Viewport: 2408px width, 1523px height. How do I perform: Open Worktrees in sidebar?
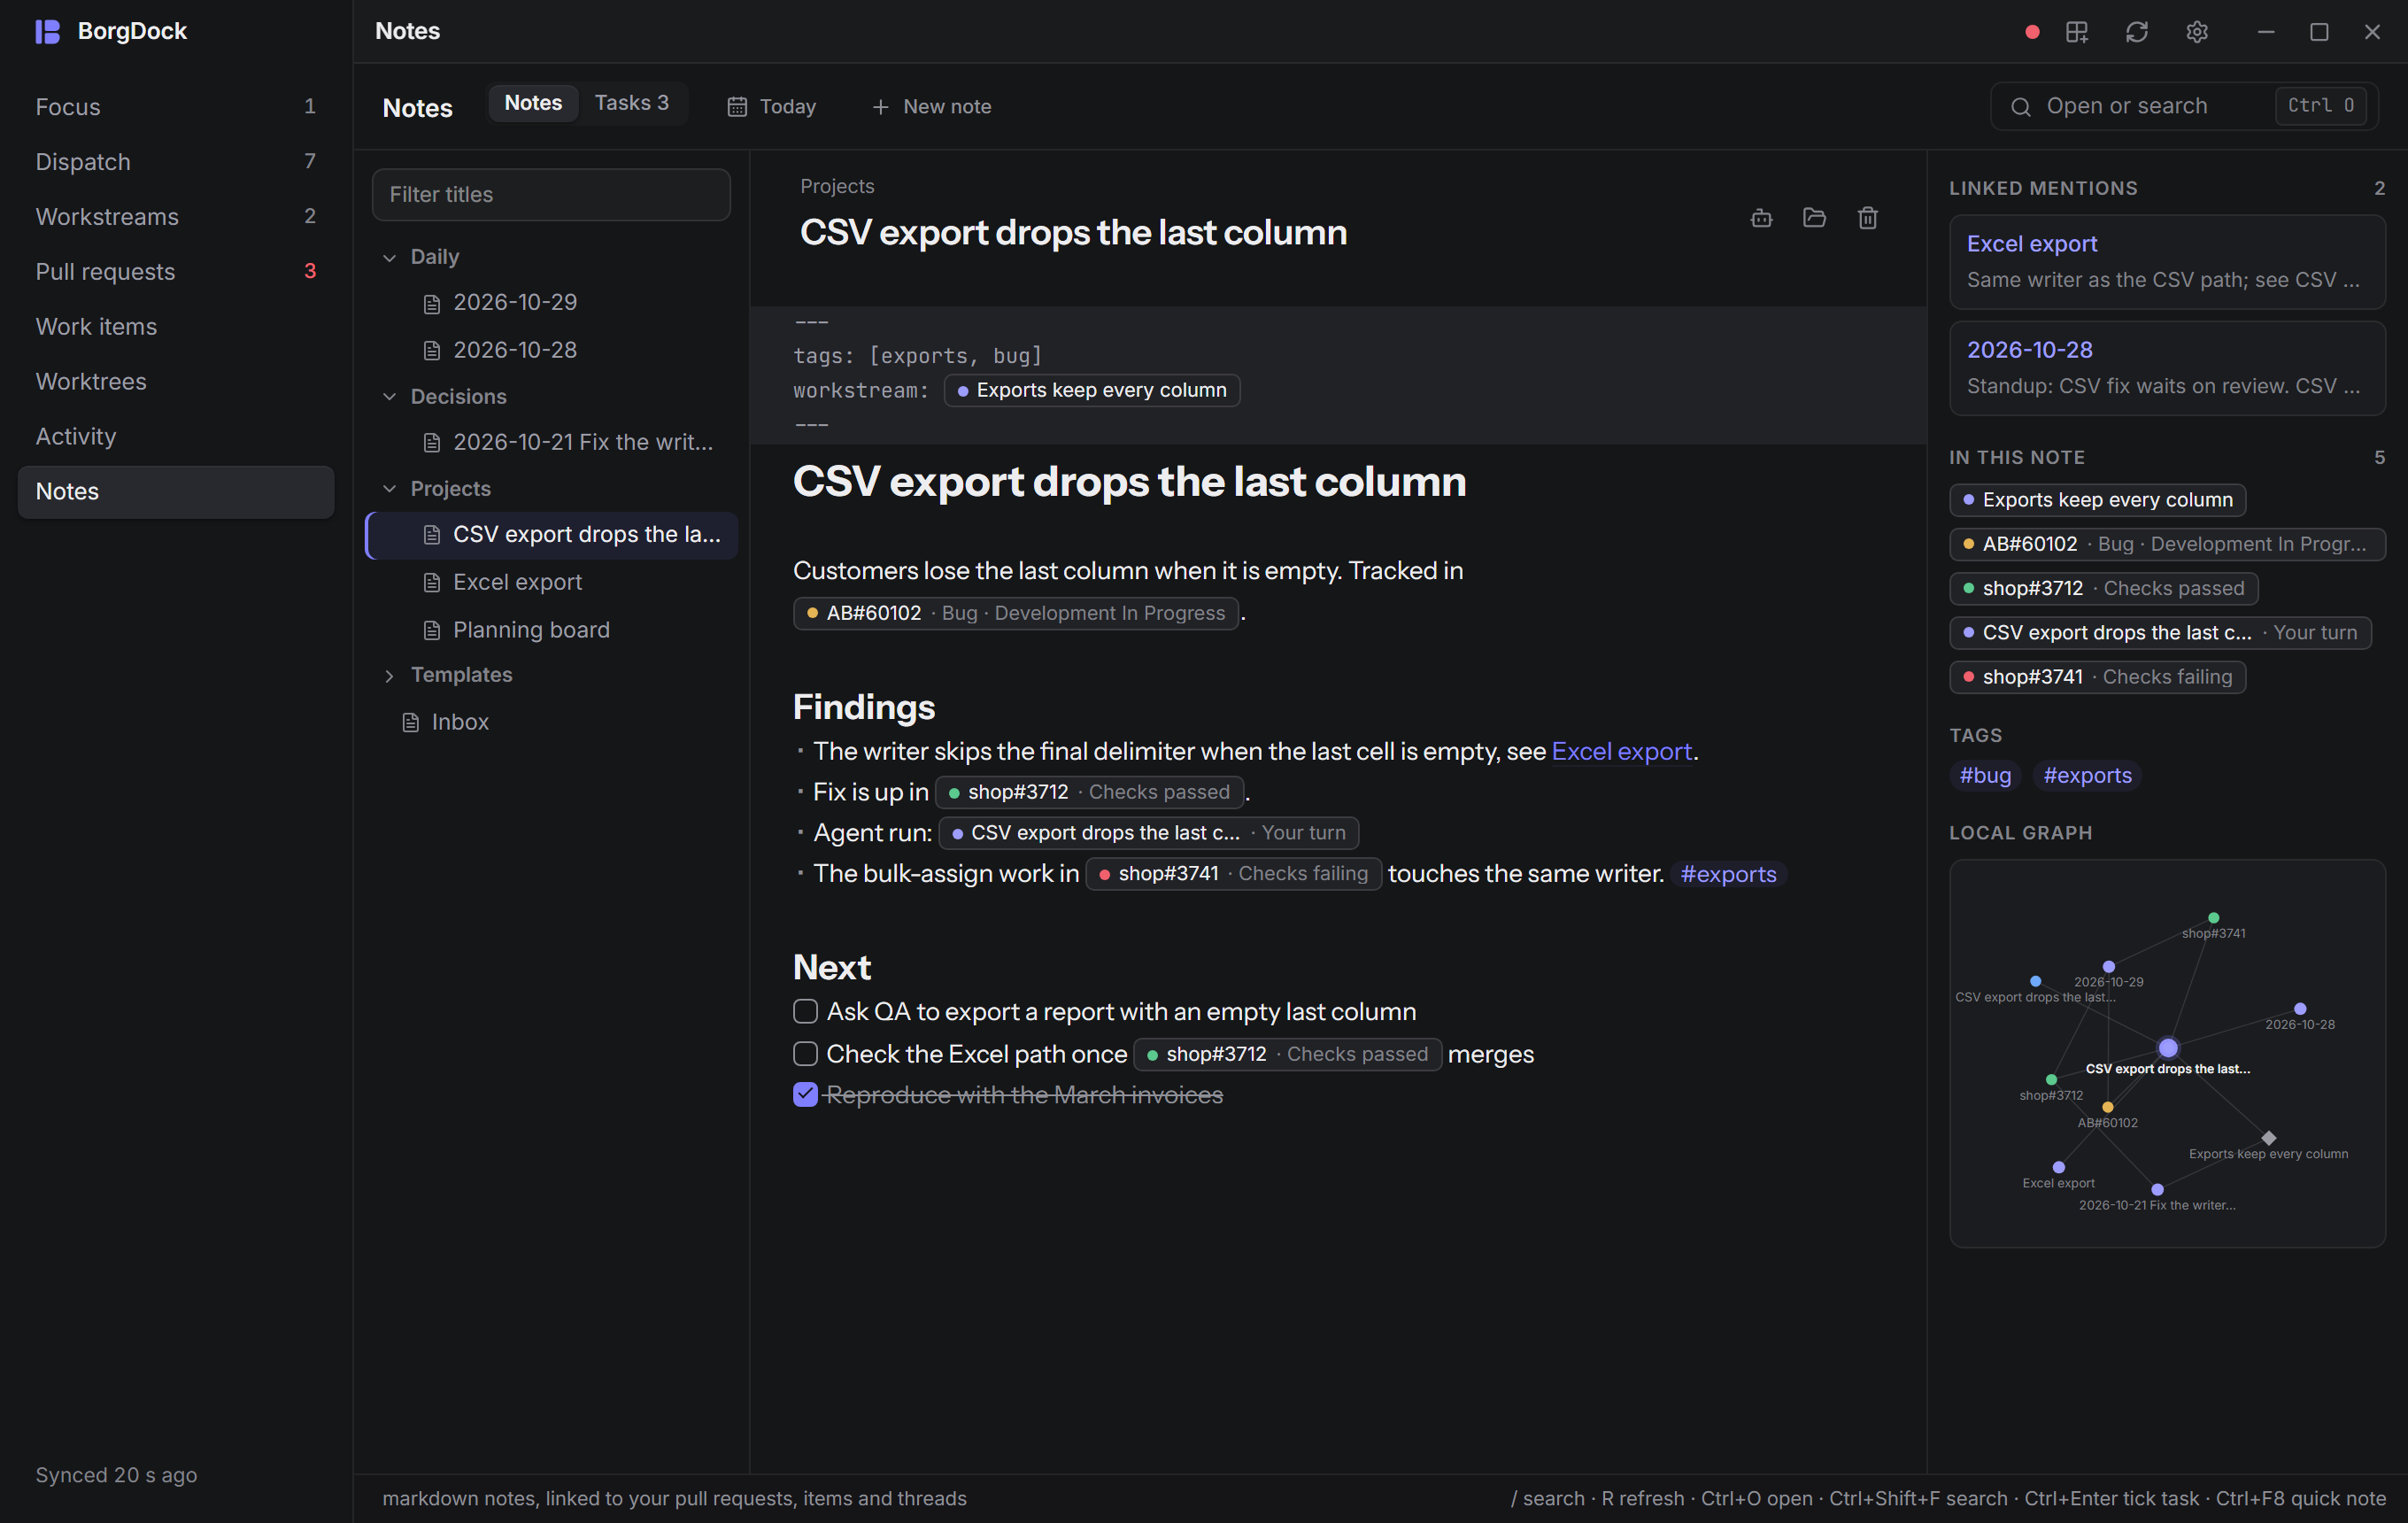click(x=176, y=382)
